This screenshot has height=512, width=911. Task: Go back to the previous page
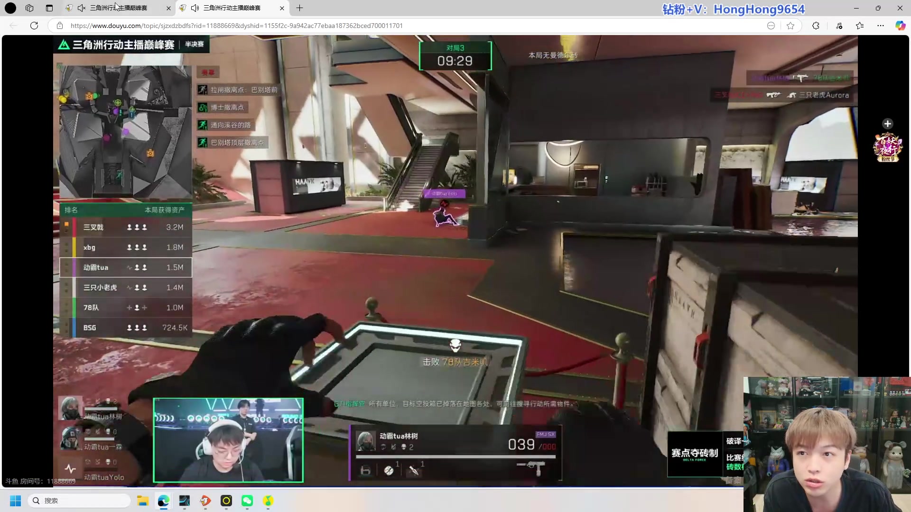click(x=13, y=26)
